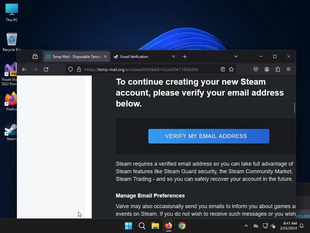This screenshot has height=233, width=310.
Task: Click the heading about creating Steam account
Action: click(200, 93)
